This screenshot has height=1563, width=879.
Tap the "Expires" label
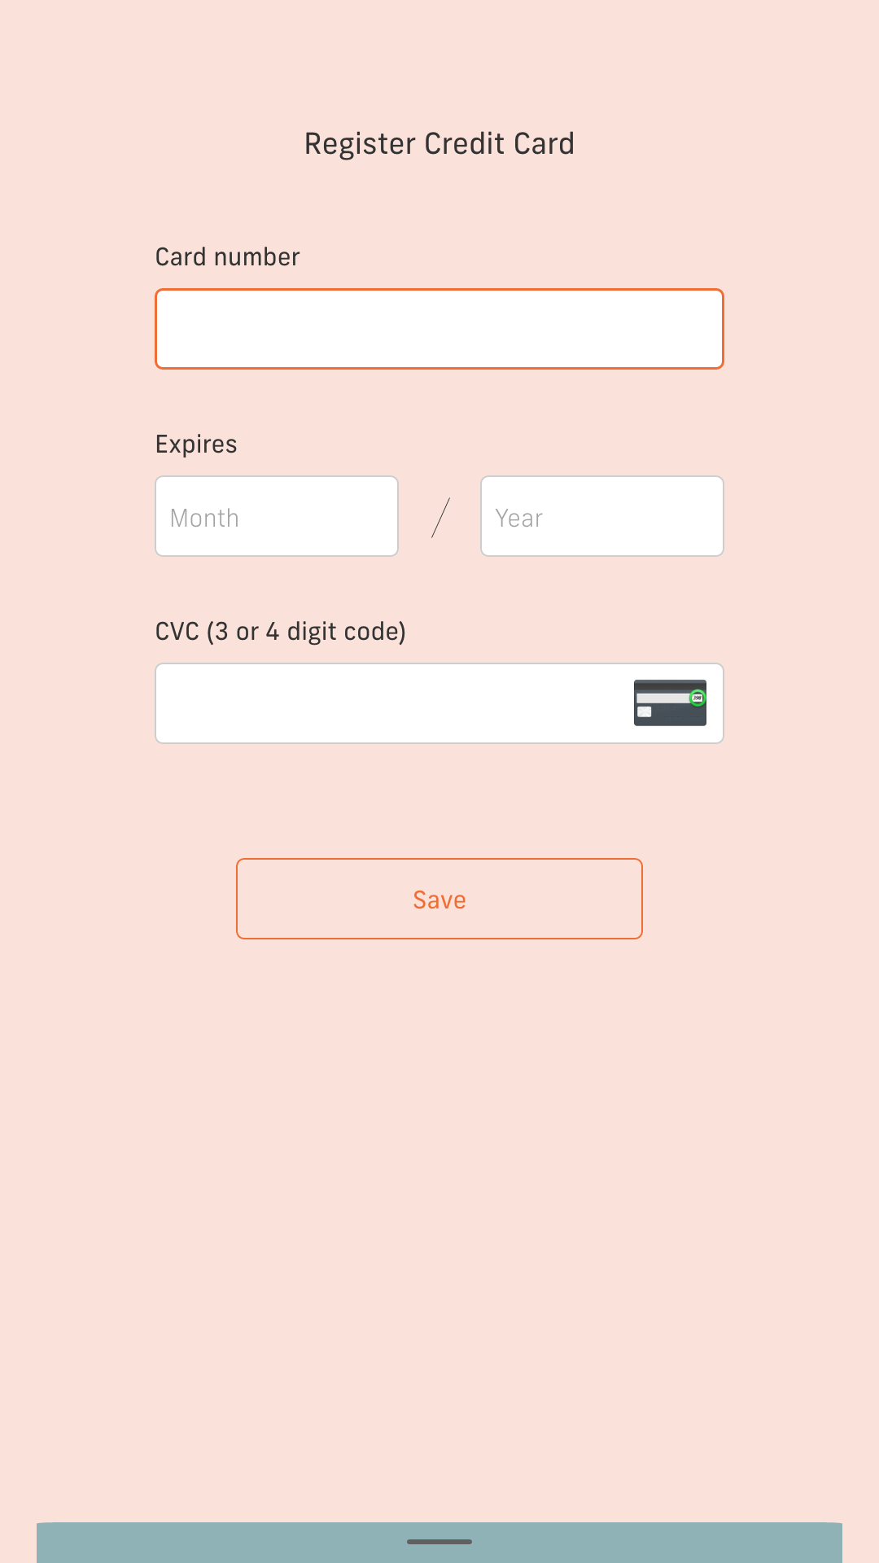pyautogui.click(x=196, y=444)
